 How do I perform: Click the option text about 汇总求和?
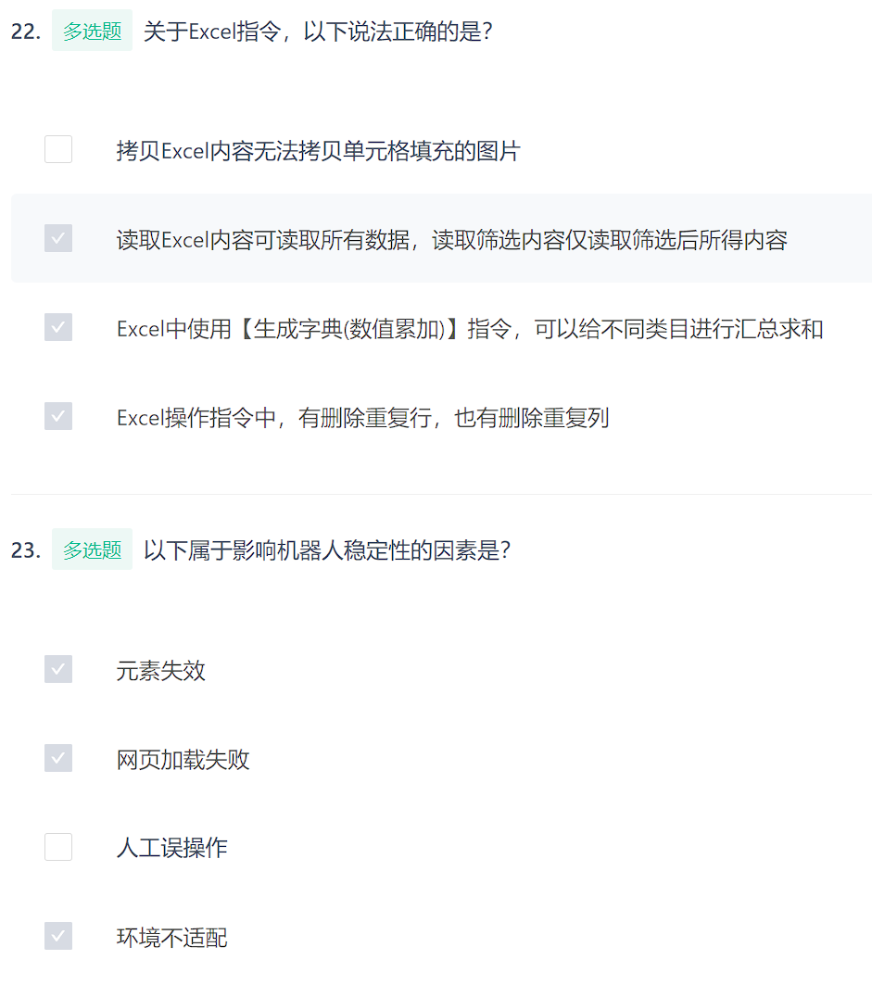click(x=470, y=329)
